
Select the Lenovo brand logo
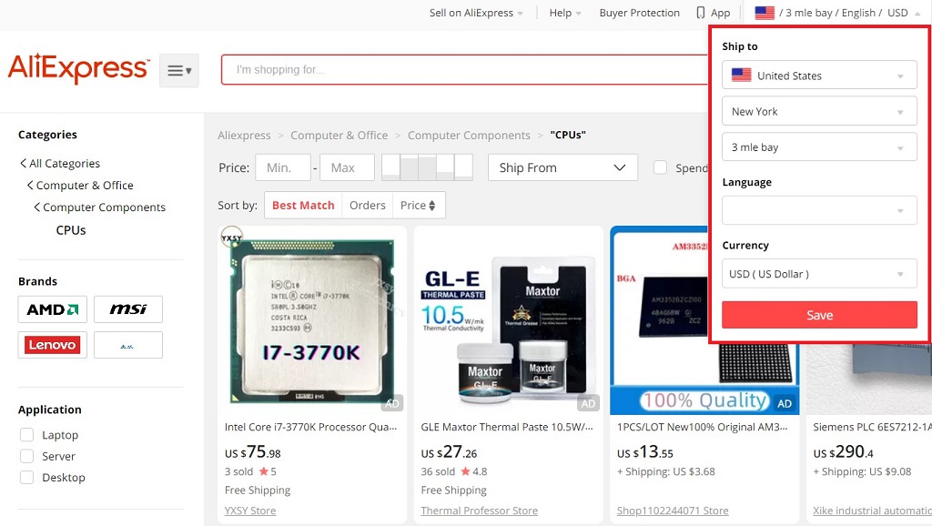[52, 345]
